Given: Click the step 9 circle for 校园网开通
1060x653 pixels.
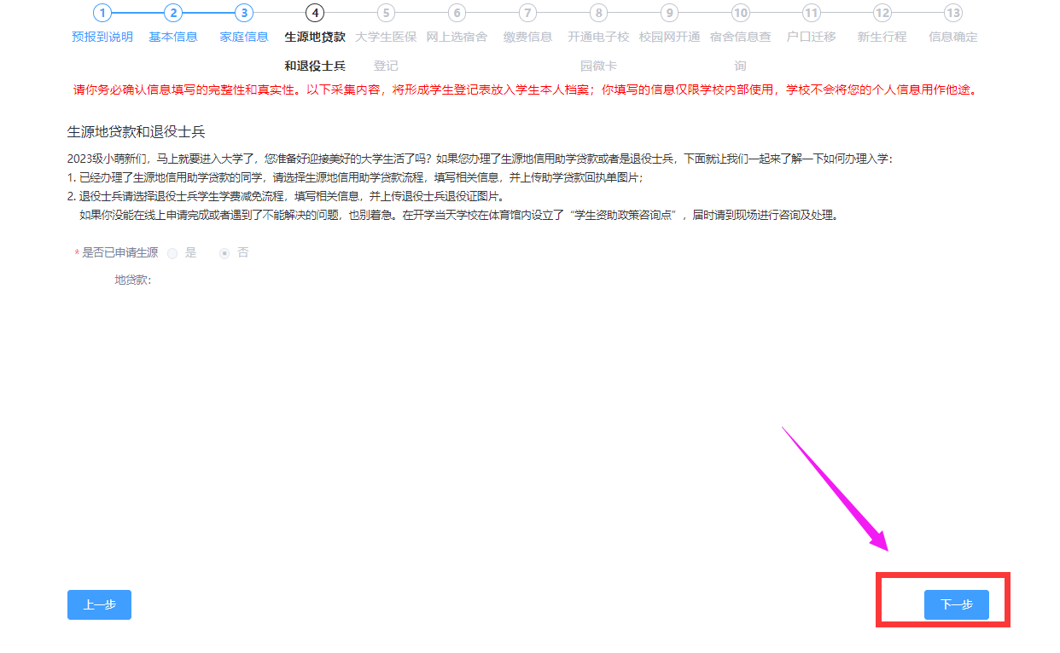Looking at the screenshot, I should [x=669, y=14].
